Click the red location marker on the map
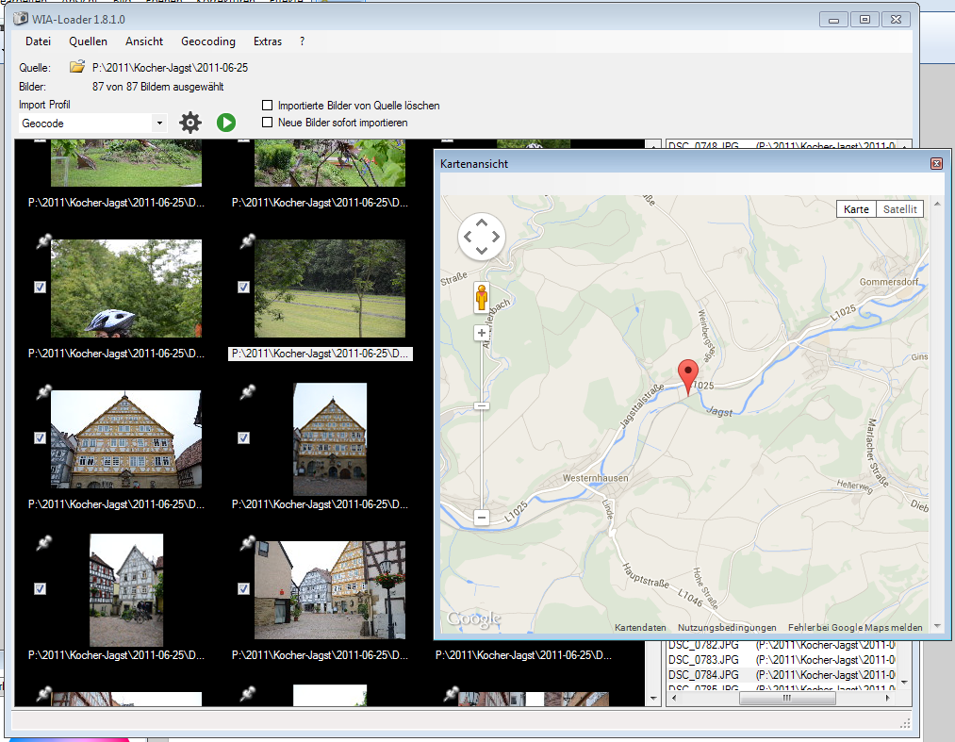This screenshot has width=955, height=742. 688,376
